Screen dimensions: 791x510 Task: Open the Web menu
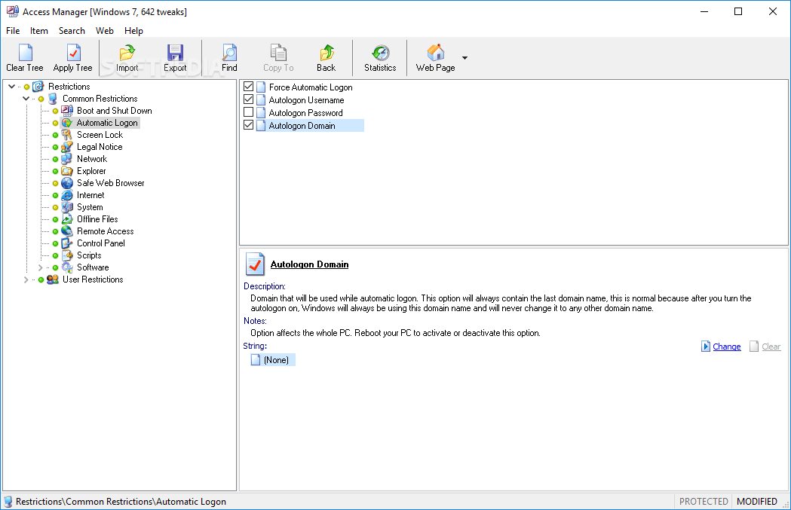[x=104, y=31]
